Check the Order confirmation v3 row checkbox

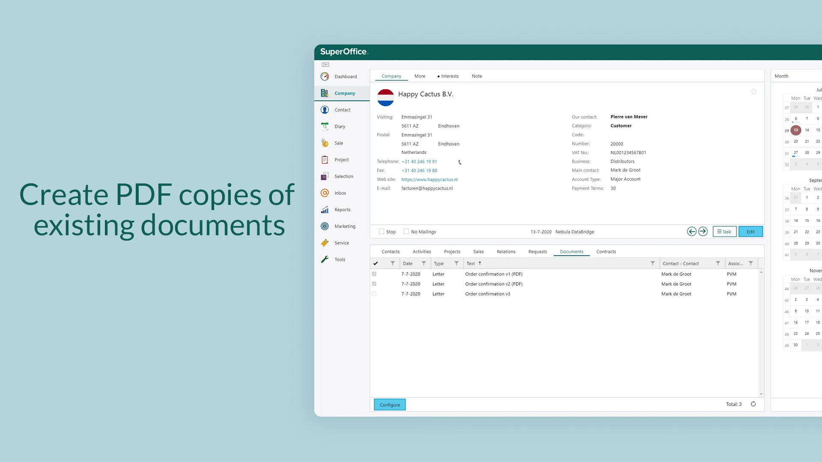(x=374, y=294)
